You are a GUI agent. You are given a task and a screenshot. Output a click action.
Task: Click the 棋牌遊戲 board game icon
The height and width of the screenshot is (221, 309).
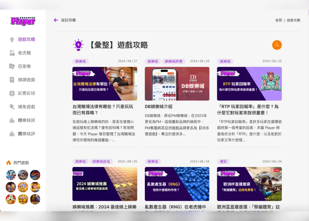(12, 80)
